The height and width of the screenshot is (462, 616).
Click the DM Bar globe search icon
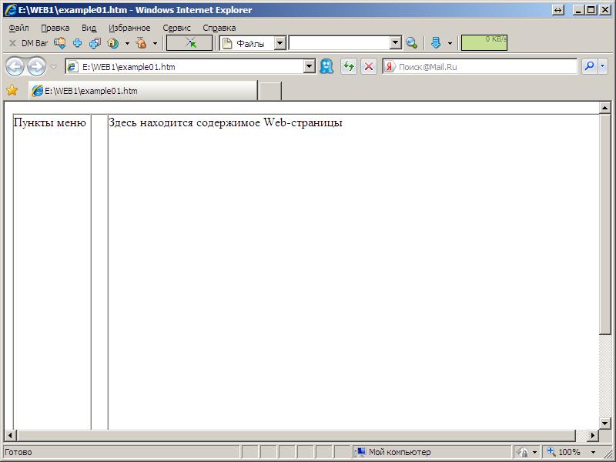412,43
